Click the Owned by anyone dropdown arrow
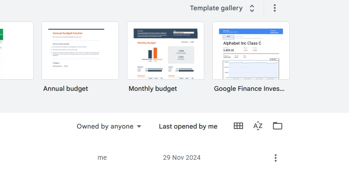 click(139, 126)
